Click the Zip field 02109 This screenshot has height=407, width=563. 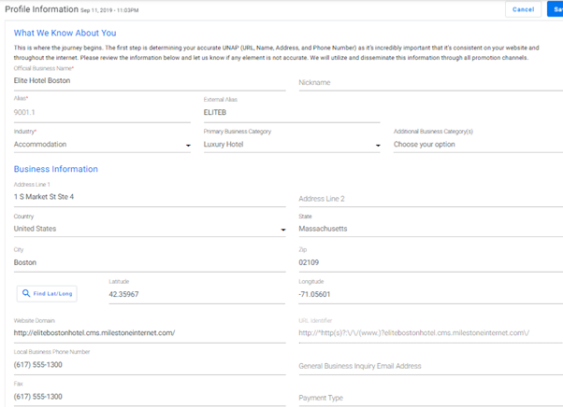430,262
